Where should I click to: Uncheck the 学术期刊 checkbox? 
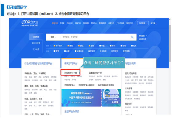(54, 46)
